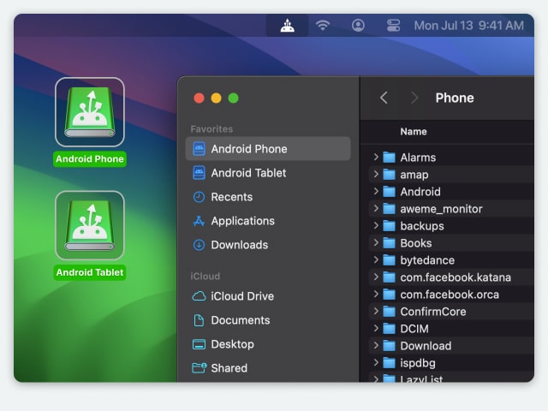The image size is (548, 411).
Task: Click the Recents clock icon
Action: [199, 197]
